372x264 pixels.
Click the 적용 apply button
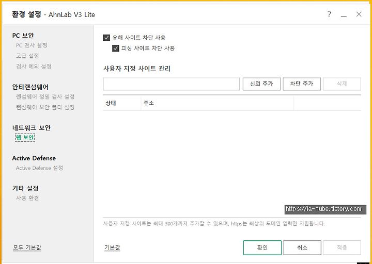click(x=342, y=247)
